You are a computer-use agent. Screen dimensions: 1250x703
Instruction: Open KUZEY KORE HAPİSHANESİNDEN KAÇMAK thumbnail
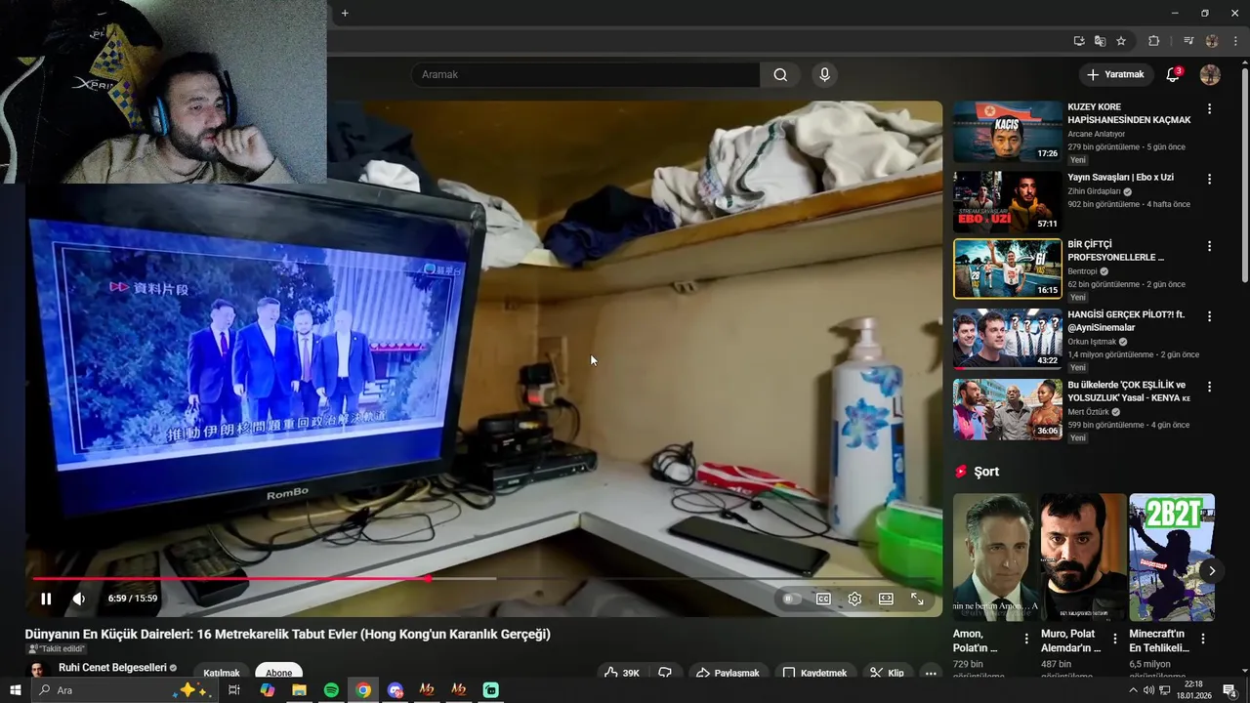coord(1008,132)
